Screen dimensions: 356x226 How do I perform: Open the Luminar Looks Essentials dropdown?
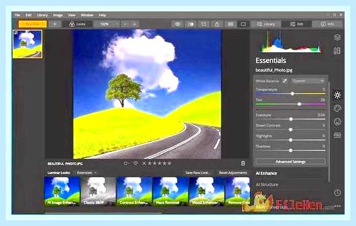87,173
